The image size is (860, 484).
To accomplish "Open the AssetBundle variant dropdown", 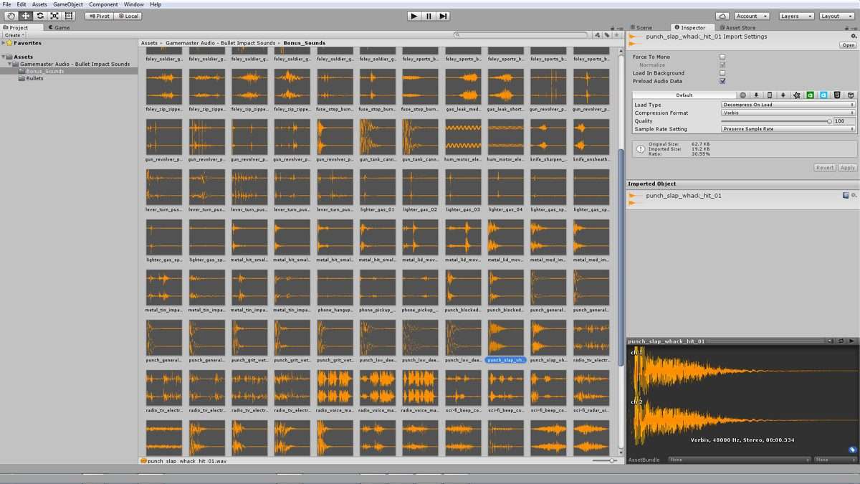I will click(x=834, y=460).
